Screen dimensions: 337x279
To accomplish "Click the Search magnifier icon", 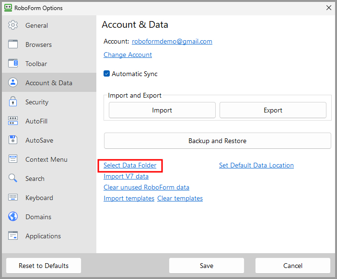I will click(x=13, y=178).
